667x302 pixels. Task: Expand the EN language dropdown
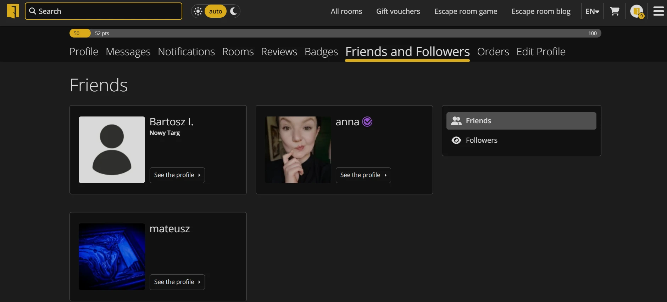click(x=592, y=11)
